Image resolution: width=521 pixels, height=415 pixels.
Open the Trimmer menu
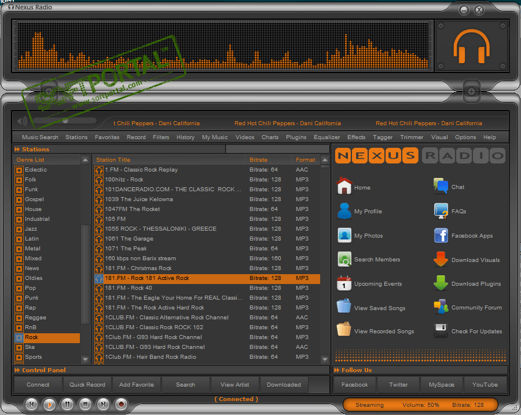coord(412,137)
